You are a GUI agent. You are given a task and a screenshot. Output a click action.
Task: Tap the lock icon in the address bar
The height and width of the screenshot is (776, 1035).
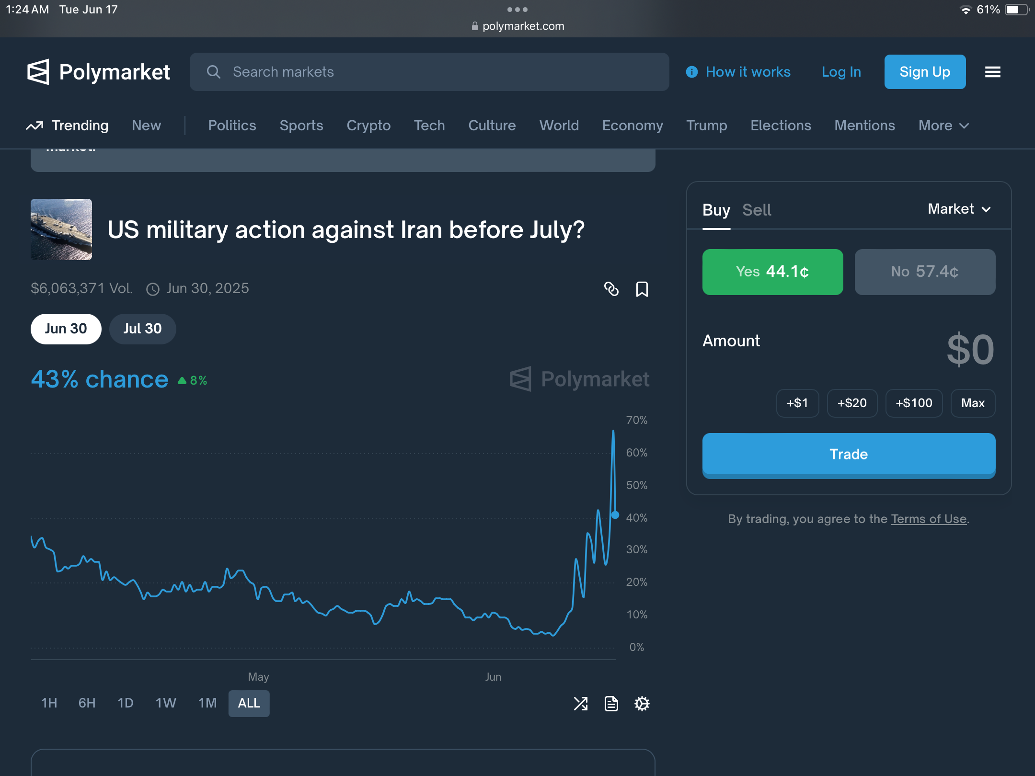pos(475,26)
